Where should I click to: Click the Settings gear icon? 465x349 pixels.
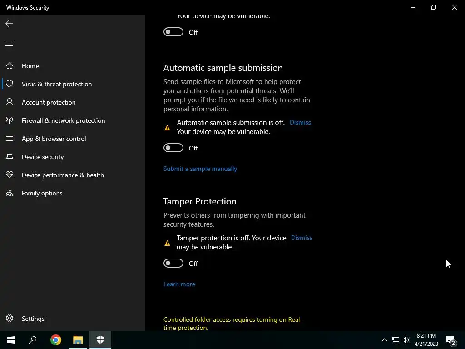tap(10, 318)
